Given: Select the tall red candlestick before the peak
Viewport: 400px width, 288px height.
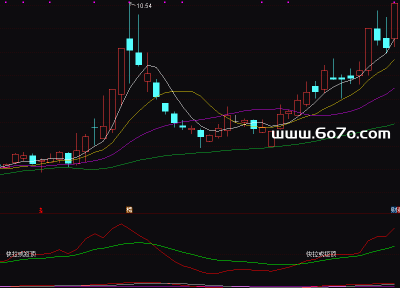Looking at the screenshot, I should tap(121, 70).
